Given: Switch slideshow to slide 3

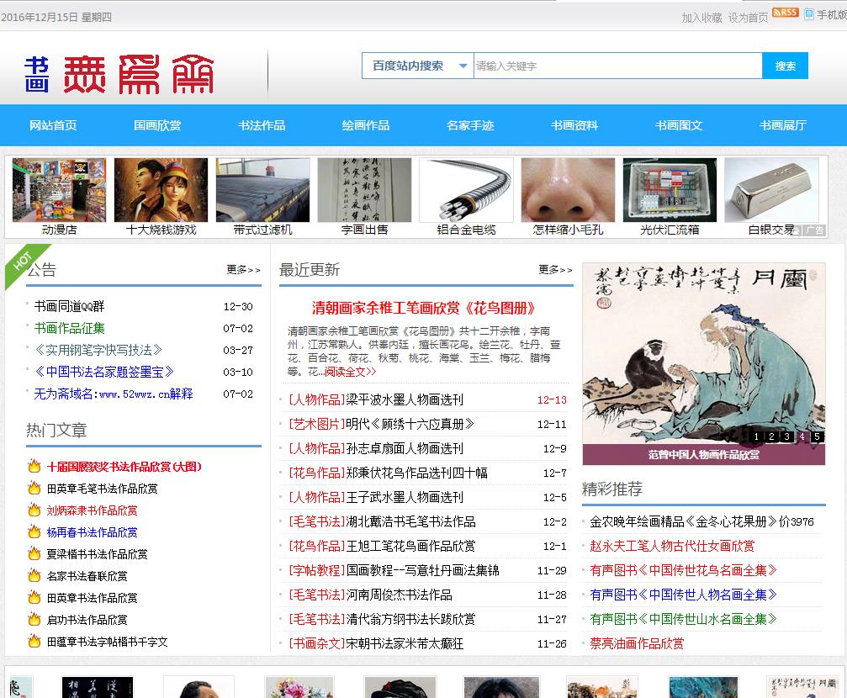Looking at the screenshot, I should (x=786, y=436).
